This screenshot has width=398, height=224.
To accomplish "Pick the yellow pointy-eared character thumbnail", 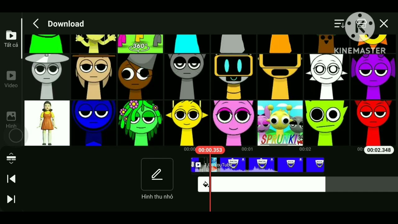I will (x=187, y=123).
